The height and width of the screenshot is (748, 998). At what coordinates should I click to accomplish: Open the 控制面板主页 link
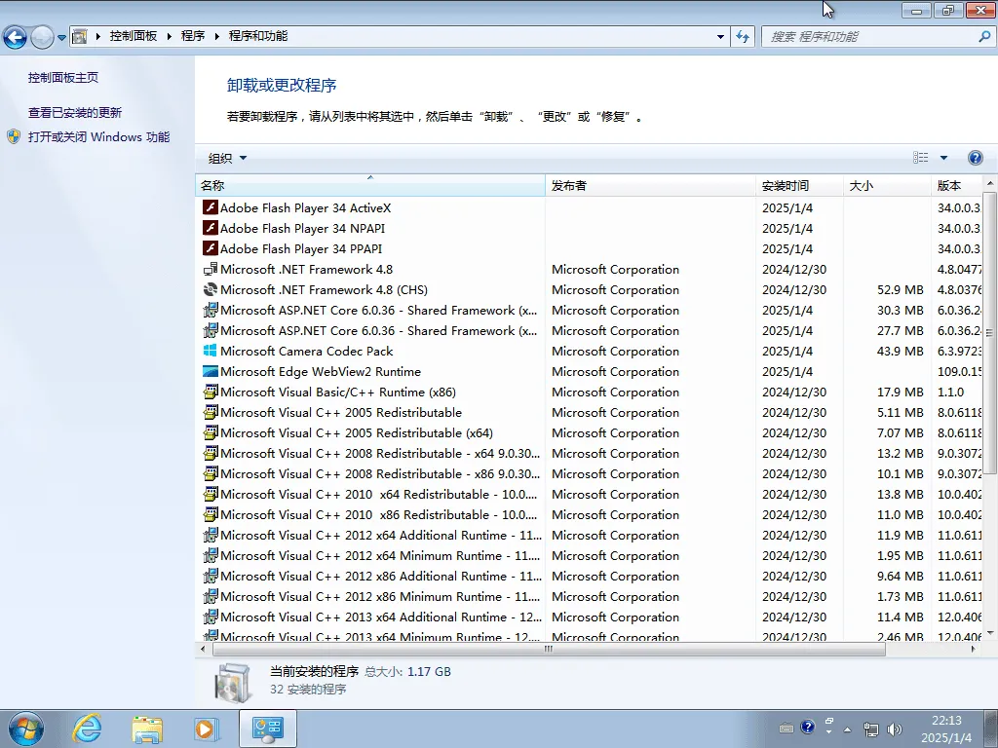click(63, 78)
